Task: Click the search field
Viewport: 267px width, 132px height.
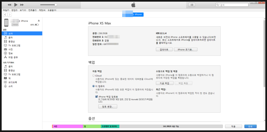Action: point(232,5)
